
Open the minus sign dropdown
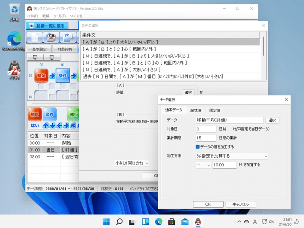point(203,165)
